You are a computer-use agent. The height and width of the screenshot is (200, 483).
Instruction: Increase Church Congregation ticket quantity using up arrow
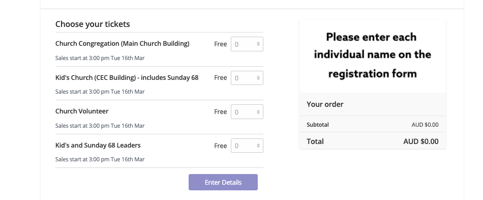pyautogui.click(x=258, y=43)
